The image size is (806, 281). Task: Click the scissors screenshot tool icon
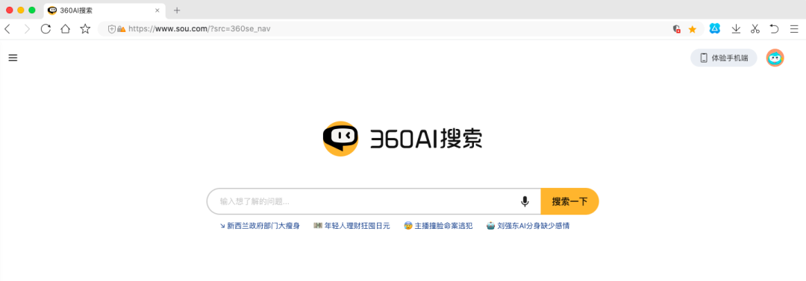(755, 29)
